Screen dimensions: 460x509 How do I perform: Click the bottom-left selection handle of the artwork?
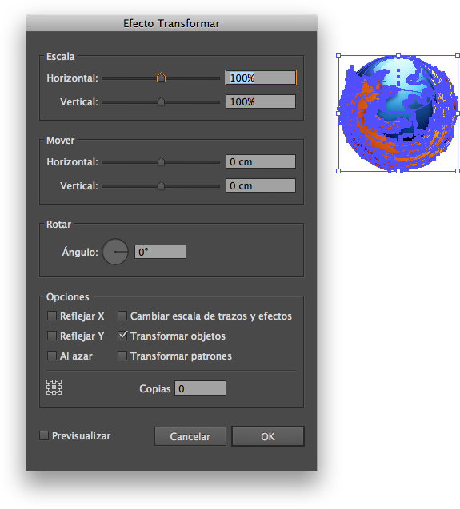point(338,171)
